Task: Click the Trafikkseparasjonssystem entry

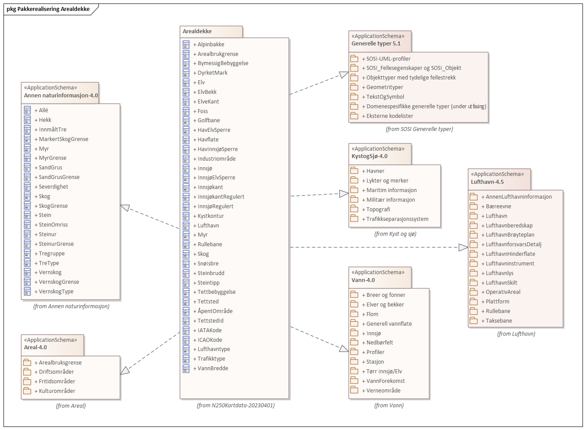Action: (395, 219)
